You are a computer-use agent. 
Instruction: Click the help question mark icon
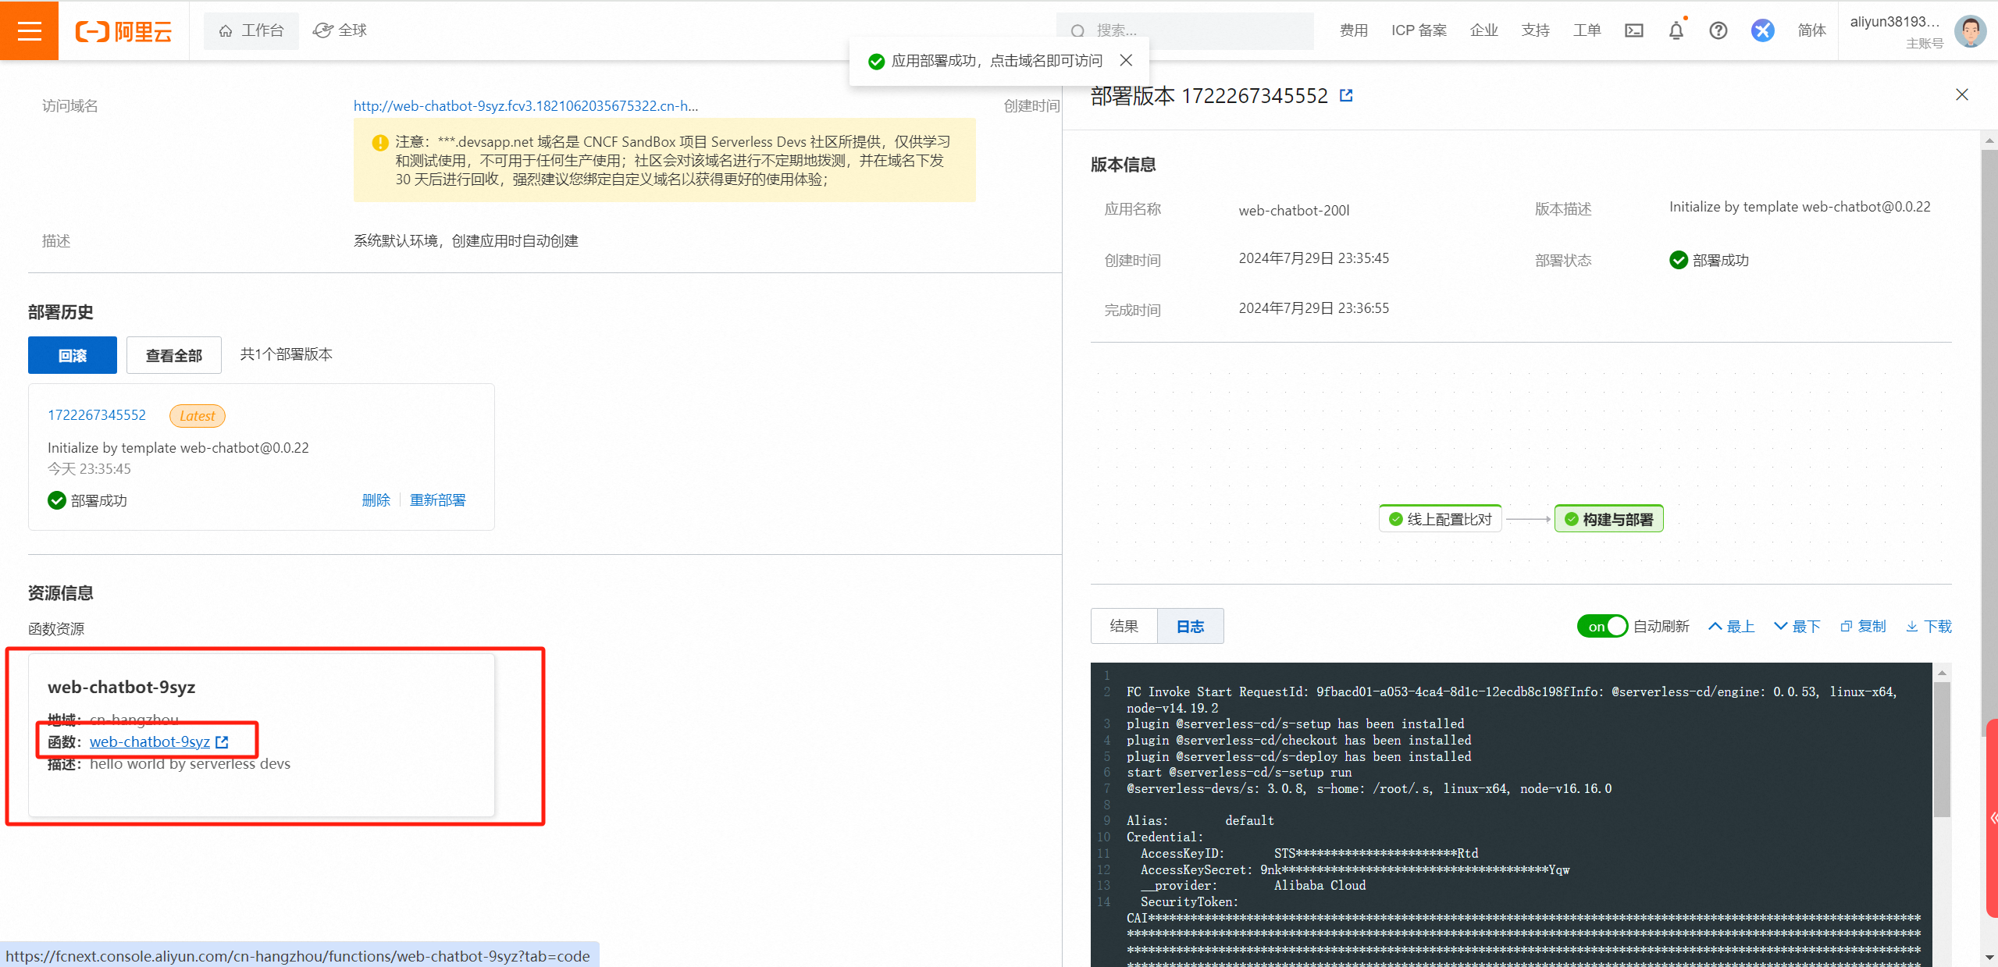pos(1718,30)
